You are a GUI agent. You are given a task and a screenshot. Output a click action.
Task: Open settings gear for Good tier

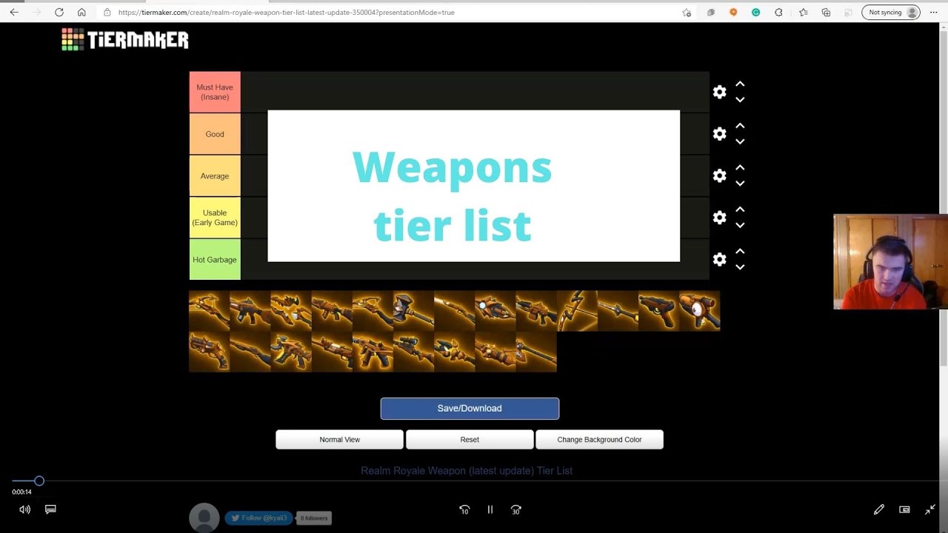(719, 134)
